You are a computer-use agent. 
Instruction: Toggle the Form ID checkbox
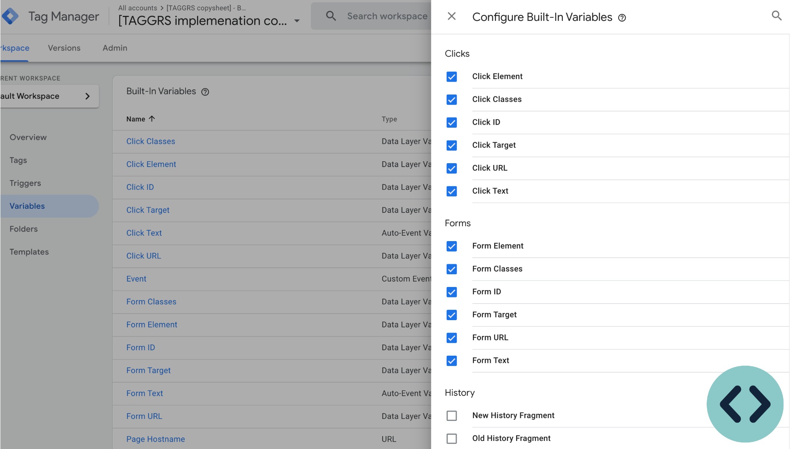pyautogui.click(x=452, y=292)
